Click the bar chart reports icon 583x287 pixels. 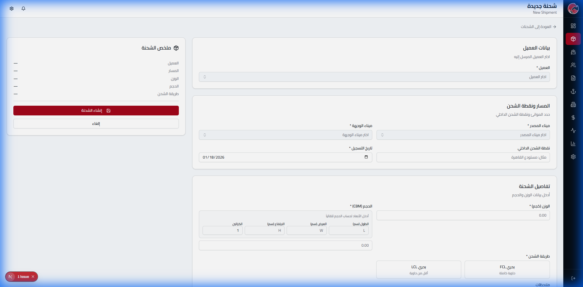tap(573, 144)
